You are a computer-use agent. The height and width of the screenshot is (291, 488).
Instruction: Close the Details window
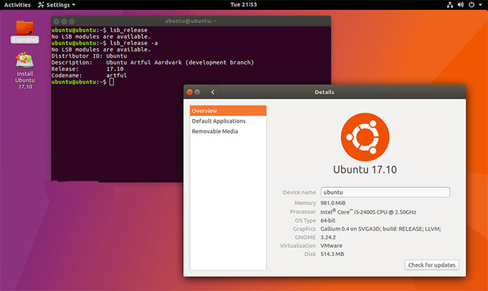click(189, 92)
